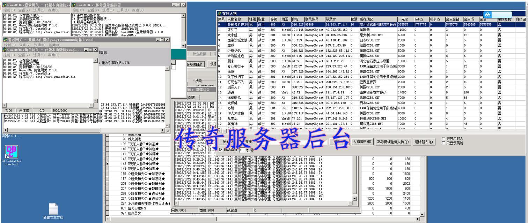Select player row 专业掉链子
The image size is (528, 223).
pyautogui.click(x=371, y=67)
